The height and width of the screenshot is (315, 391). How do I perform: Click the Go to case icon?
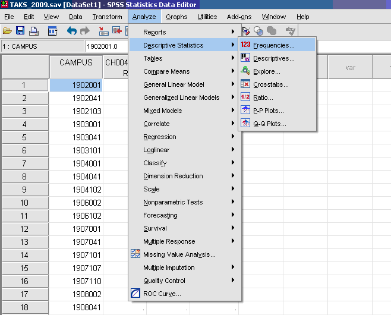pyautogui.click(x=103, y=31)
